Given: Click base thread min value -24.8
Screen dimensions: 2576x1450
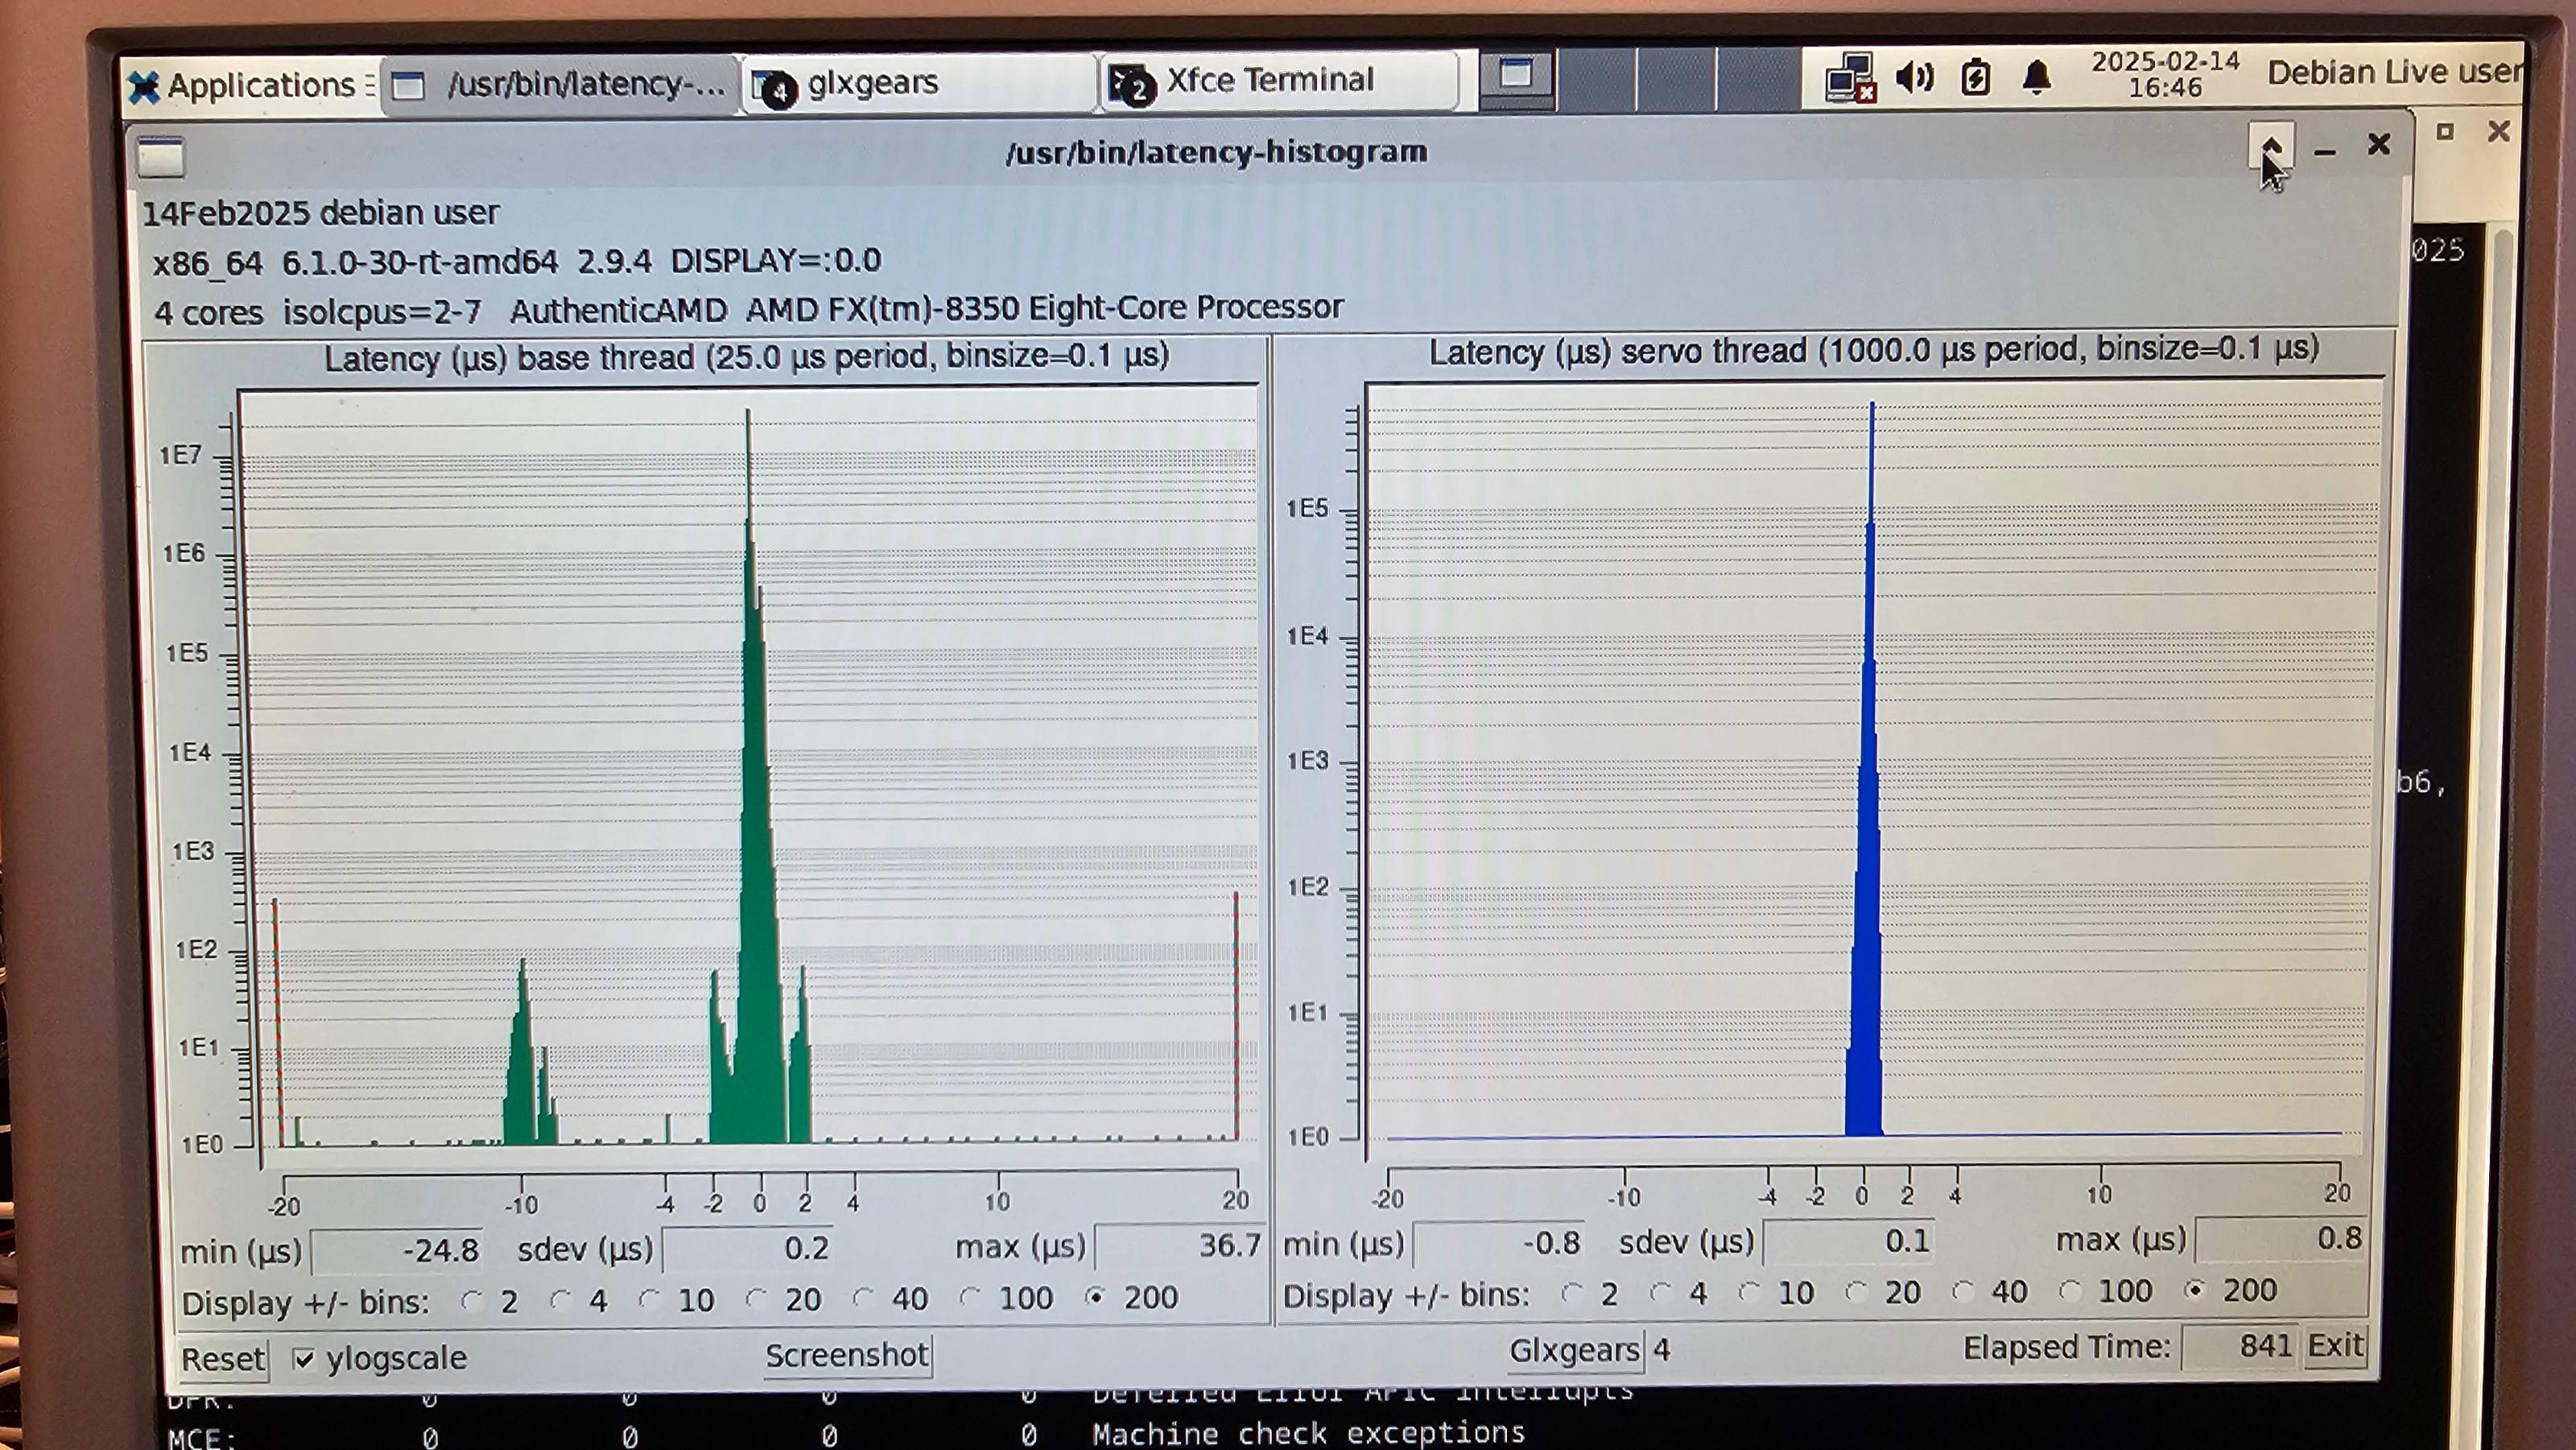Looking at the screenshot, I should point(397,1250).
